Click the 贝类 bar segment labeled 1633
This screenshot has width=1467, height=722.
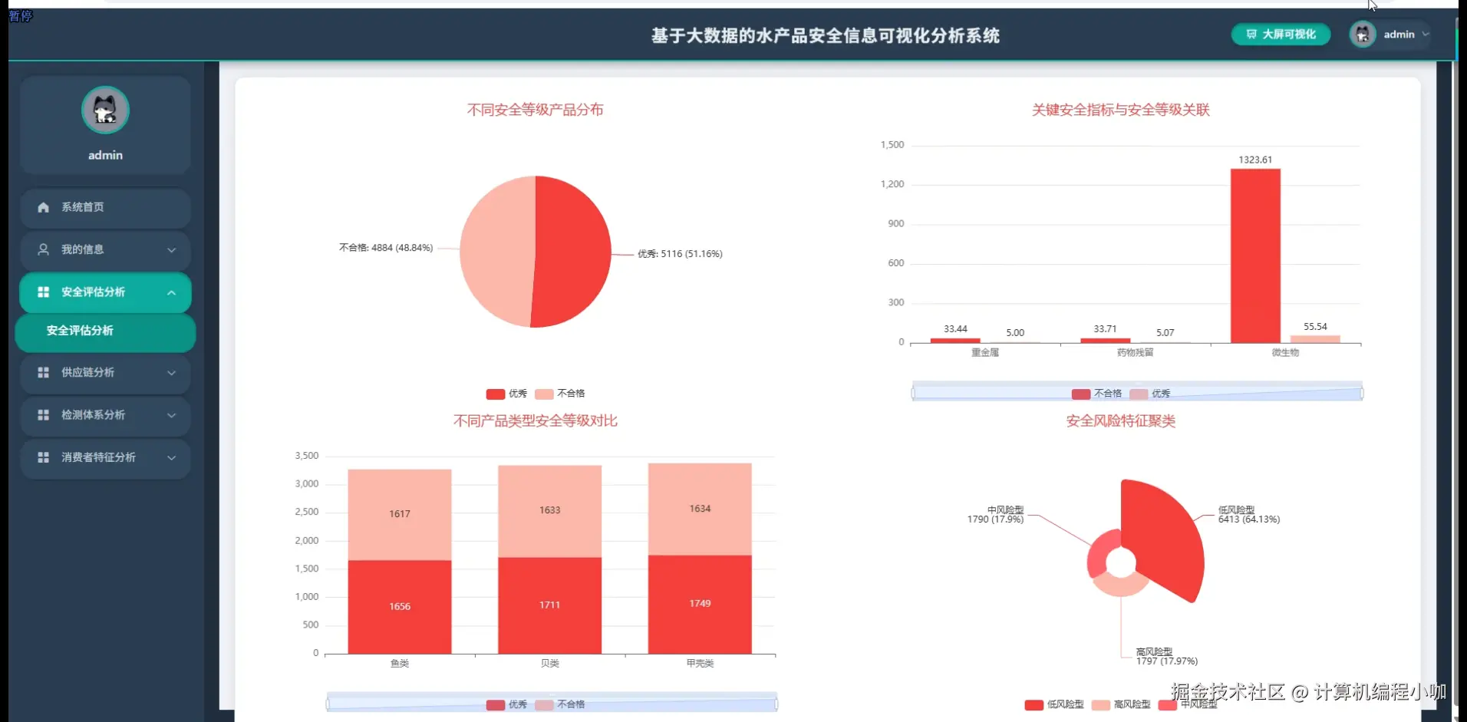(550, 511)
